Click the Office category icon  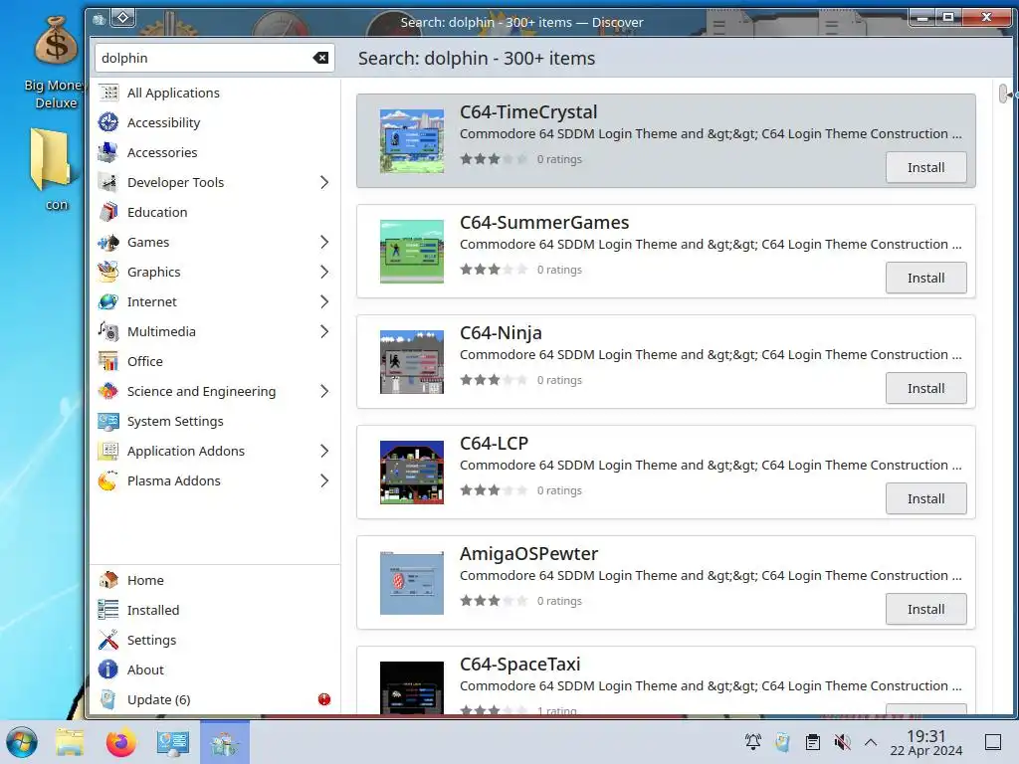(x=108, y=362)
